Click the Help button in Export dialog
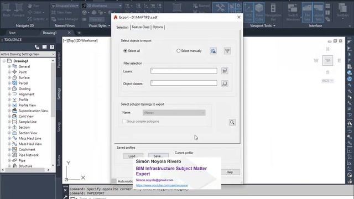354x199 pixels. pyautogui.click(x=230, y=172)
